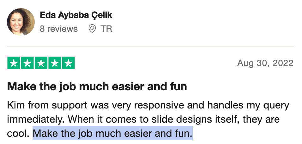302x144 pixels.
Task: Click the 'TR' country code
Action: click(106, 29)
